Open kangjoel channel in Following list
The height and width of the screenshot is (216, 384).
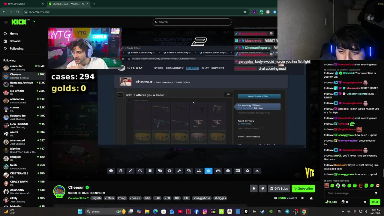24,158
